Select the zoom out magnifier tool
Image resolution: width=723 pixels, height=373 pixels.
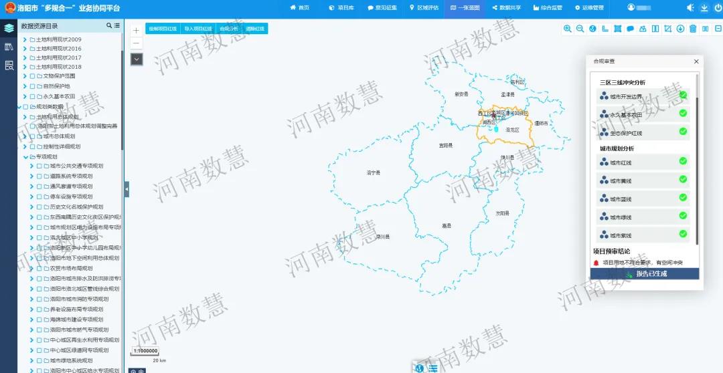[x=580, y=29]
